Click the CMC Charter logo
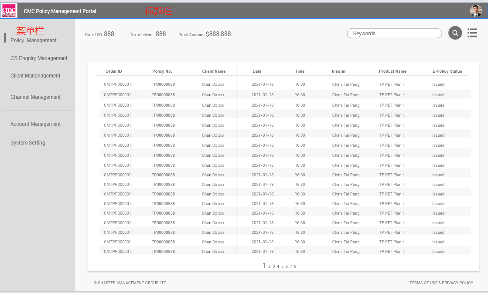Screen dimensions: 488x293 coord(9,11)
